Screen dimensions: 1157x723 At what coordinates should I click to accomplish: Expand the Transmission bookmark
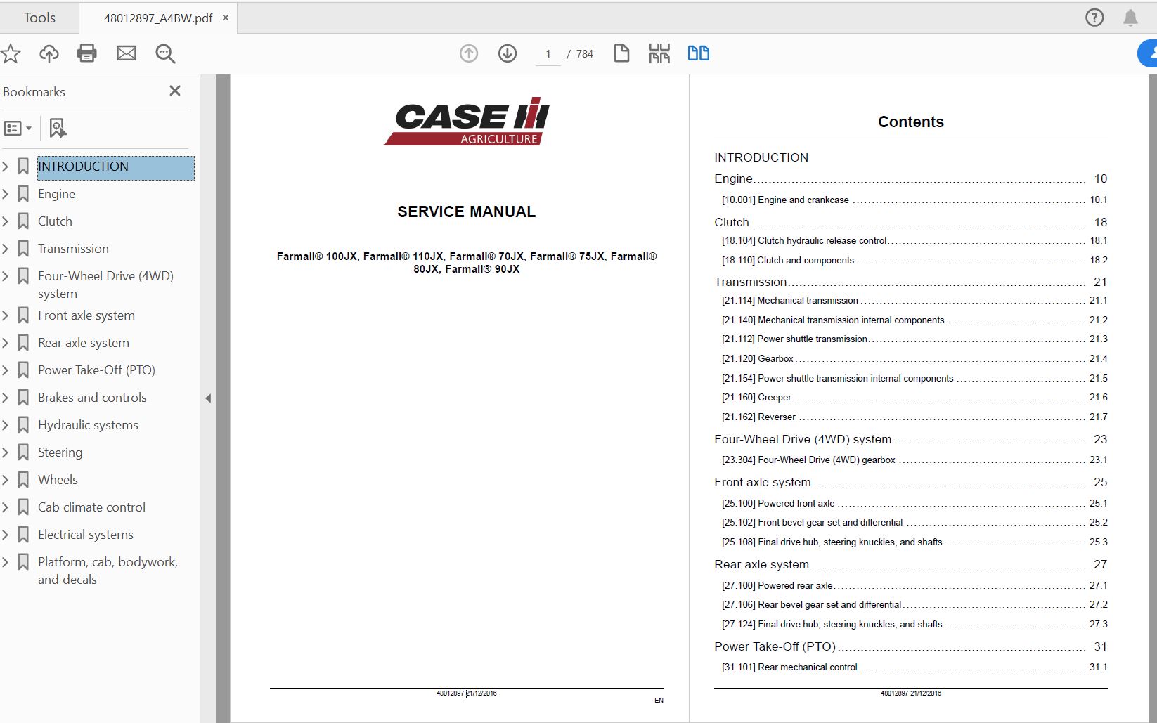pos(6,248)
